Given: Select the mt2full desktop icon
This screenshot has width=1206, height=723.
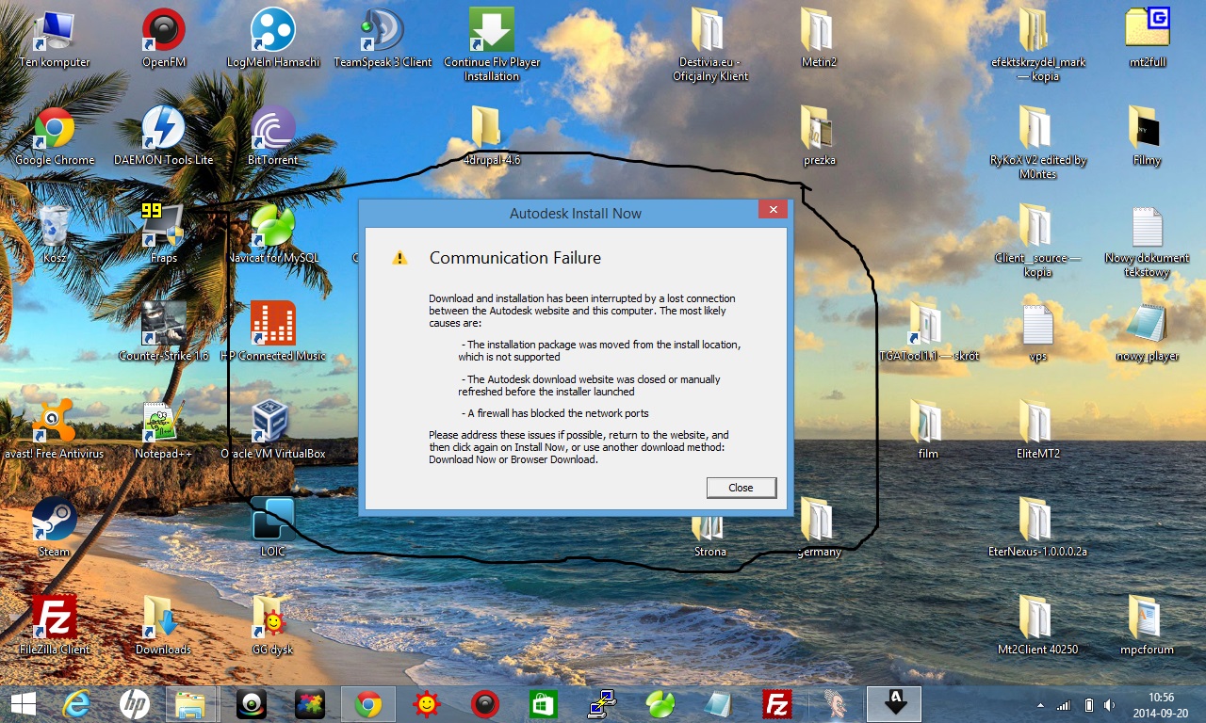Looking at the screenshot, I should tap(1147, 40).
